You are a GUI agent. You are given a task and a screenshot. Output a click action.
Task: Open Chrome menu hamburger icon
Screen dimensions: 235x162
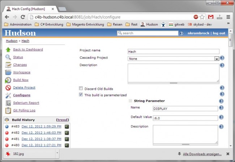pos(228,17)
